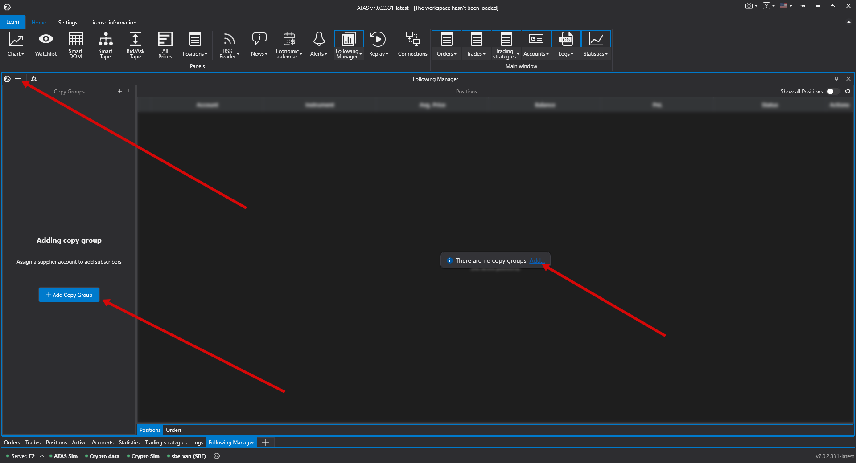Open the Orders main window icon
This screenshot has height=463, width=856.
[x=446, y=39]
